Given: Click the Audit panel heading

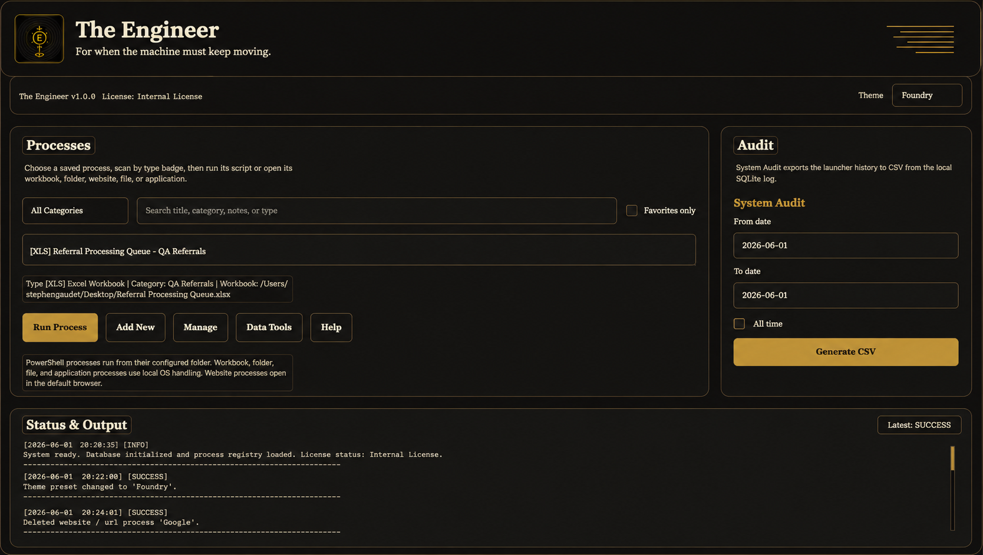Looking at the screenshot, I should tap(756, 145).
